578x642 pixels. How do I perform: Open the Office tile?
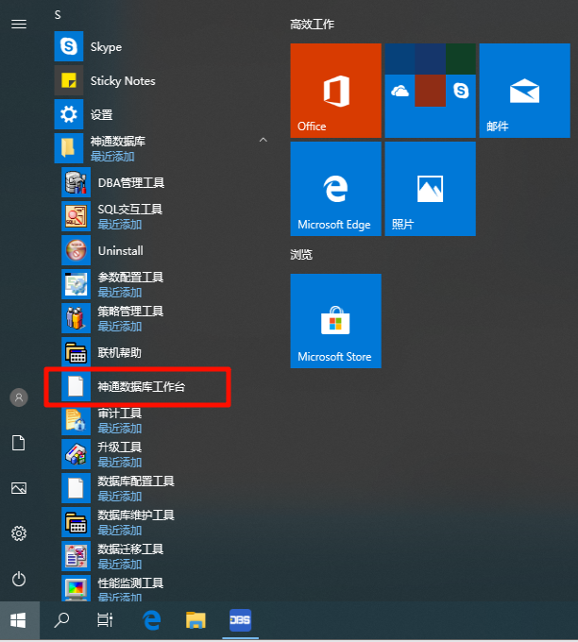coord(335,91)
